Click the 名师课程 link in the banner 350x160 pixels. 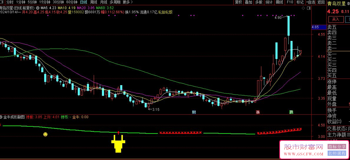(336, 153)
